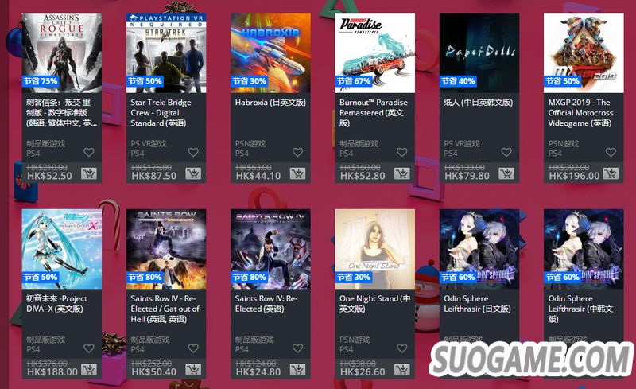Screen dimensions: 636x389
Task: Add MXGP 2019 to cart
Action: [611, 173]
